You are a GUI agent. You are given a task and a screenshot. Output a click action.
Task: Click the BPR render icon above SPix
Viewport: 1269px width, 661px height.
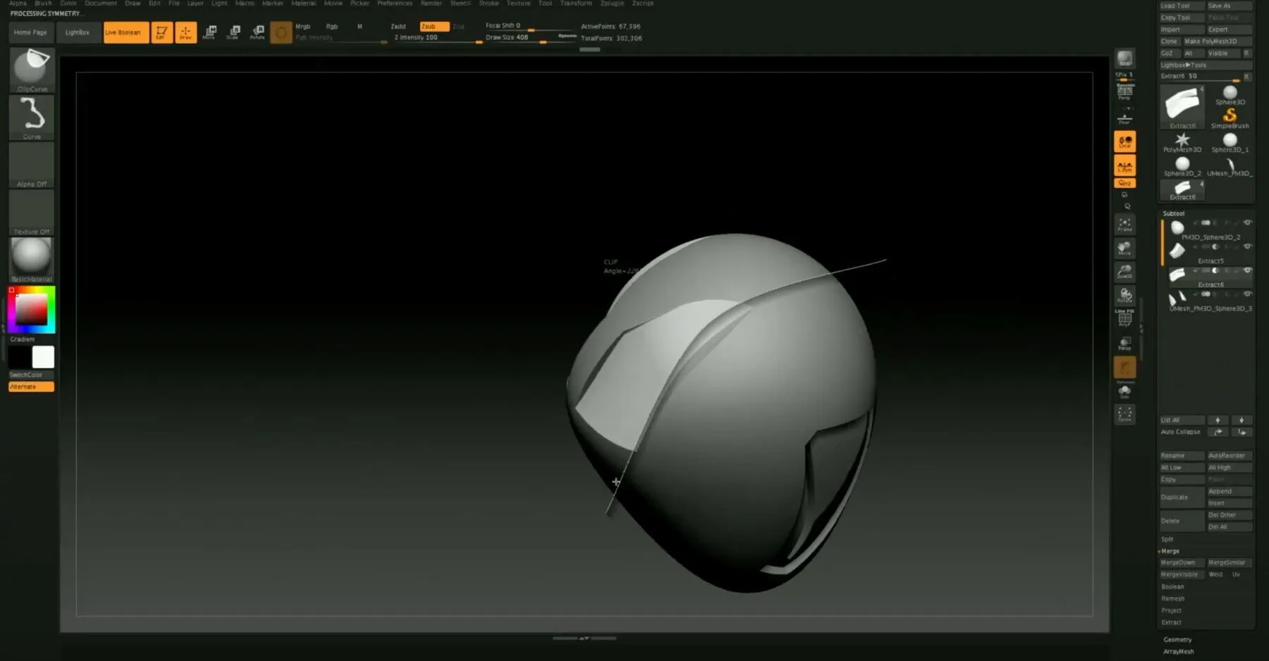[1124, 58]
